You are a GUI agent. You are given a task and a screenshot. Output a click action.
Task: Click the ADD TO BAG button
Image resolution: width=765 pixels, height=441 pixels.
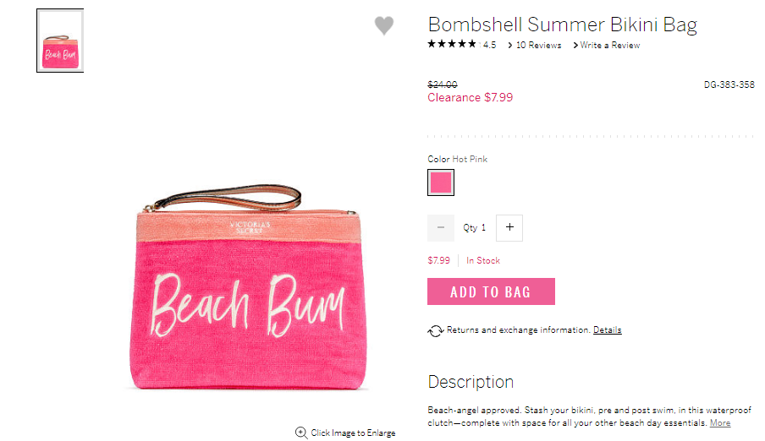(491, 291)
